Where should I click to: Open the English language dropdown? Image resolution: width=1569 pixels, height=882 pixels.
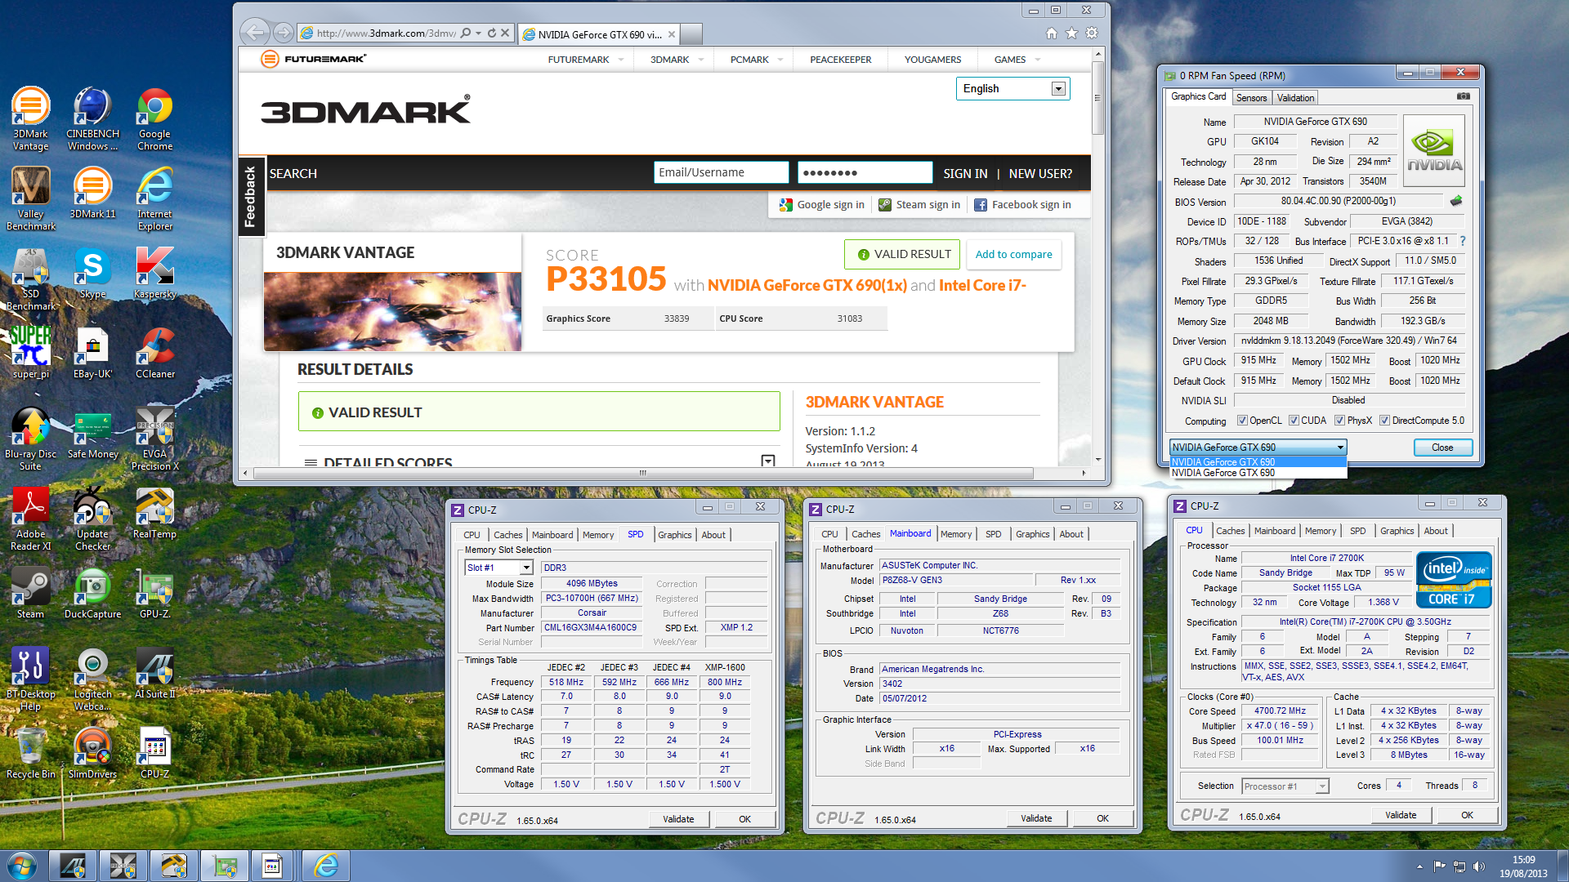pos(1013,89)
